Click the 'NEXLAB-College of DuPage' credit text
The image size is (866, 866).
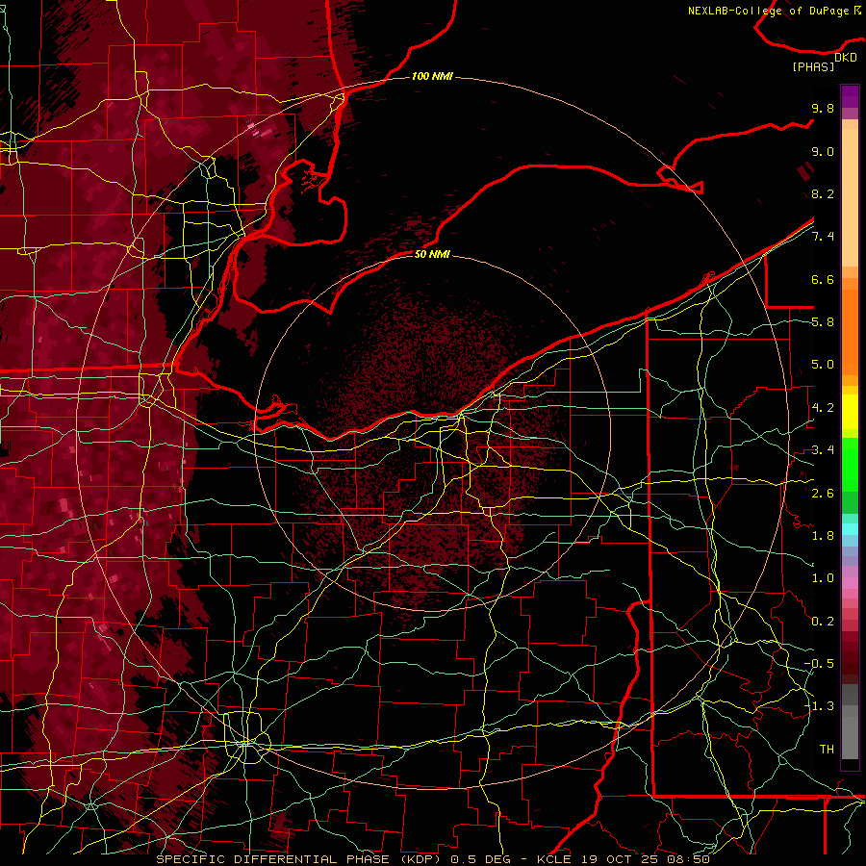point(768,11)
